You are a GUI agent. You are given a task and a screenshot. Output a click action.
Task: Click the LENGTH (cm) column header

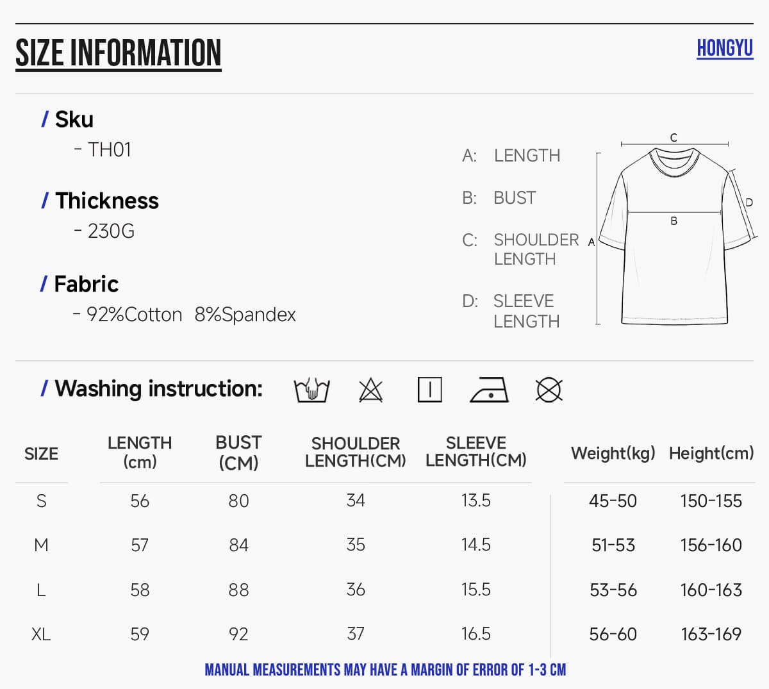click(x=140, y=452)
